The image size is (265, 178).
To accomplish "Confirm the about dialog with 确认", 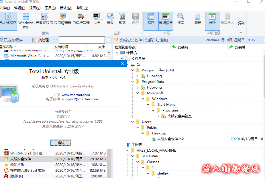I will (61, 143).
